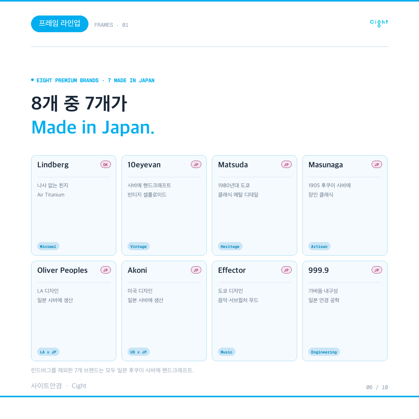This screenshot has height=419, width=419.
Task: Click the LA x JP tag
Action: [x=48, y=352]
